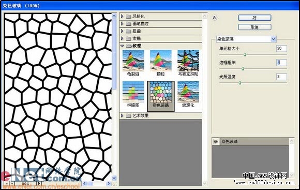Choose the 马赛克拼贴 mosaic tiles filter
The image size is (300, 190).
pyautogui.click(x=188, y=63)
